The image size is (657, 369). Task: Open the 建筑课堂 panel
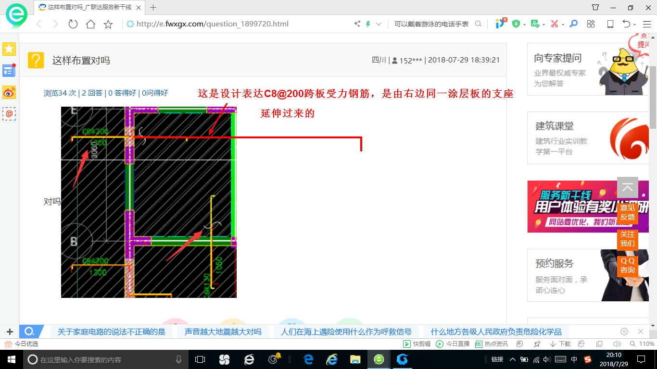point(588,138)
